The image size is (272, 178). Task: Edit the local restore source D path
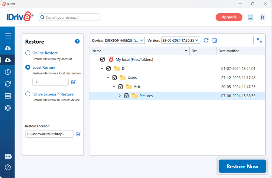click(x=73, y=82)
